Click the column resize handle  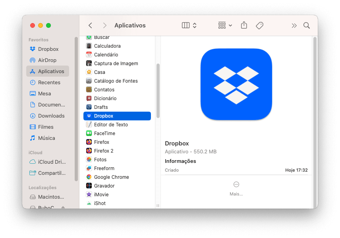pyautogui.click(x=158, y=205)
